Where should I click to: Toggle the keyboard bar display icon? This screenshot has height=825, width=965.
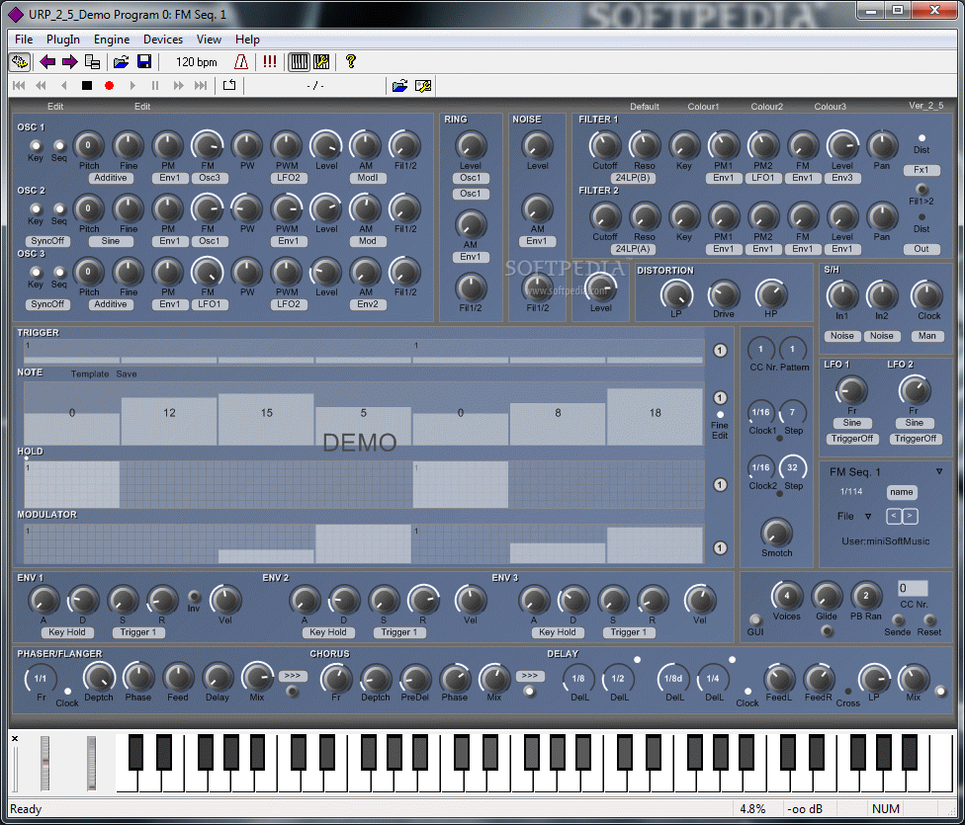[x=299, y=61]
